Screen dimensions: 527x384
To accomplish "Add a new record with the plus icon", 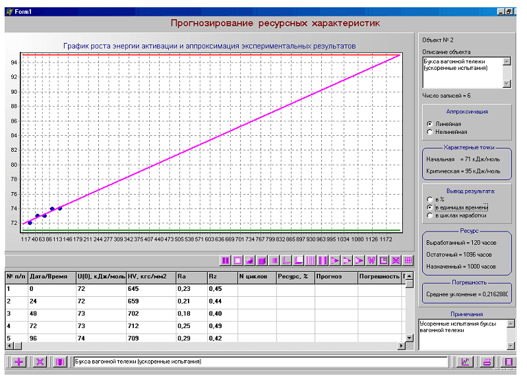I will [x=19, y=362].
